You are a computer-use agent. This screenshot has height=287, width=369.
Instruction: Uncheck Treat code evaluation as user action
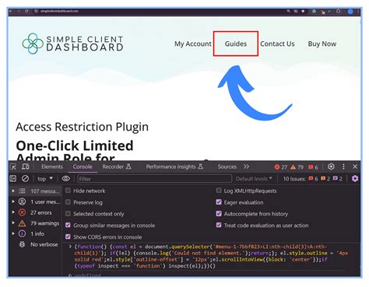(x=219, y=225)
